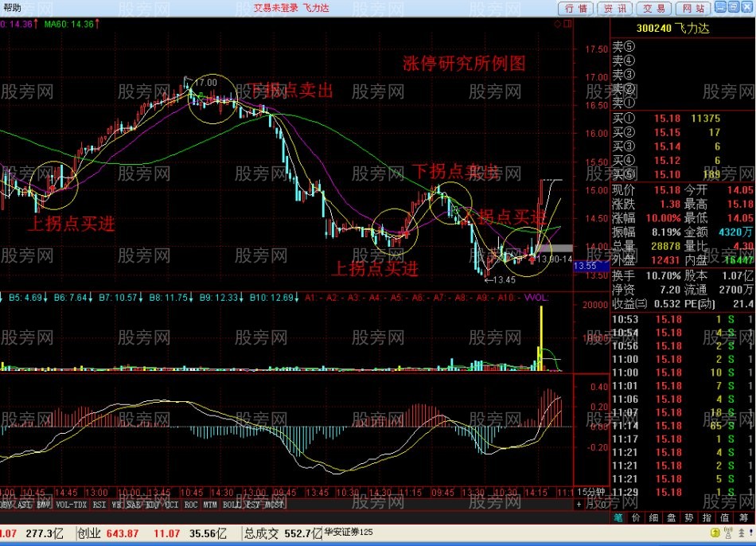This screenshot has width=756, height=546.
Task: Select the BOLL indicator tab
Action: click(232, 505)
